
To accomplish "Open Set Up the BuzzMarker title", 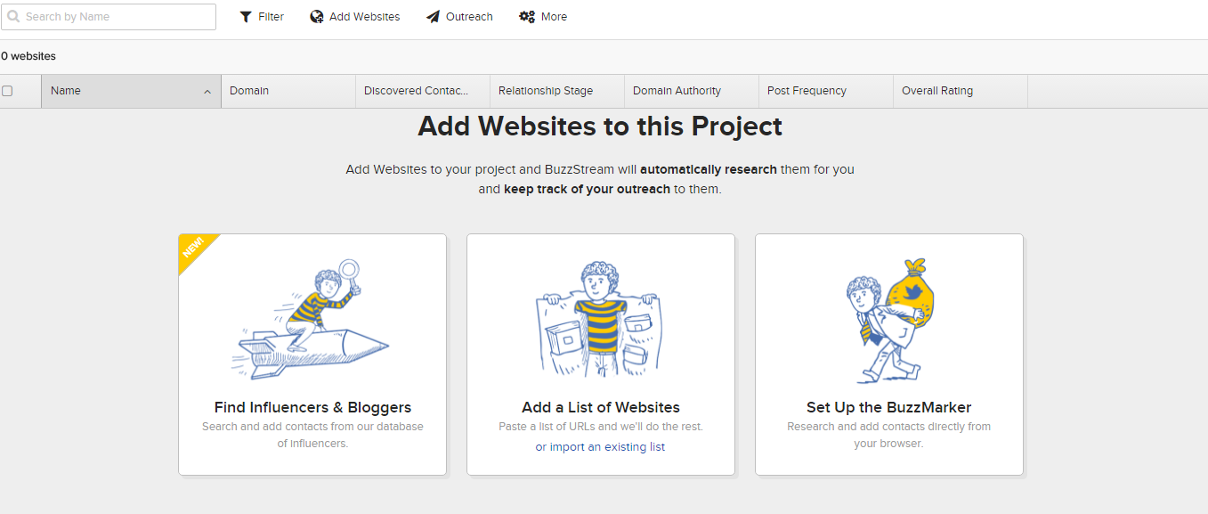I will [889, 407].
